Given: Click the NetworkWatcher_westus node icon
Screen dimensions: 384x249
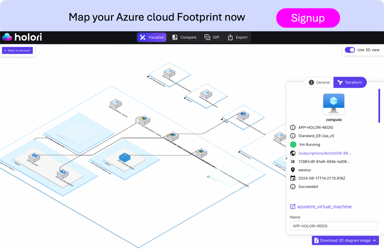Looking at the screenshot, I should pos(115,104).
